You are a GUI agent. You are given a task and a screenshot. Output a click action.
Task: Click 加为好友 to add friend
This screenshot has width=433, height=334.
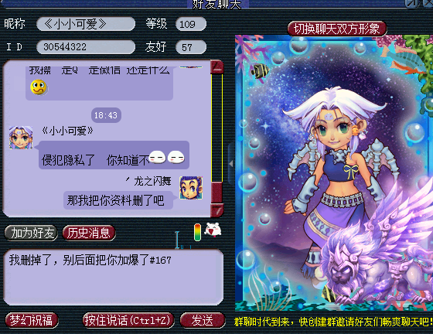pyautogui.click(x=31, y=233)
